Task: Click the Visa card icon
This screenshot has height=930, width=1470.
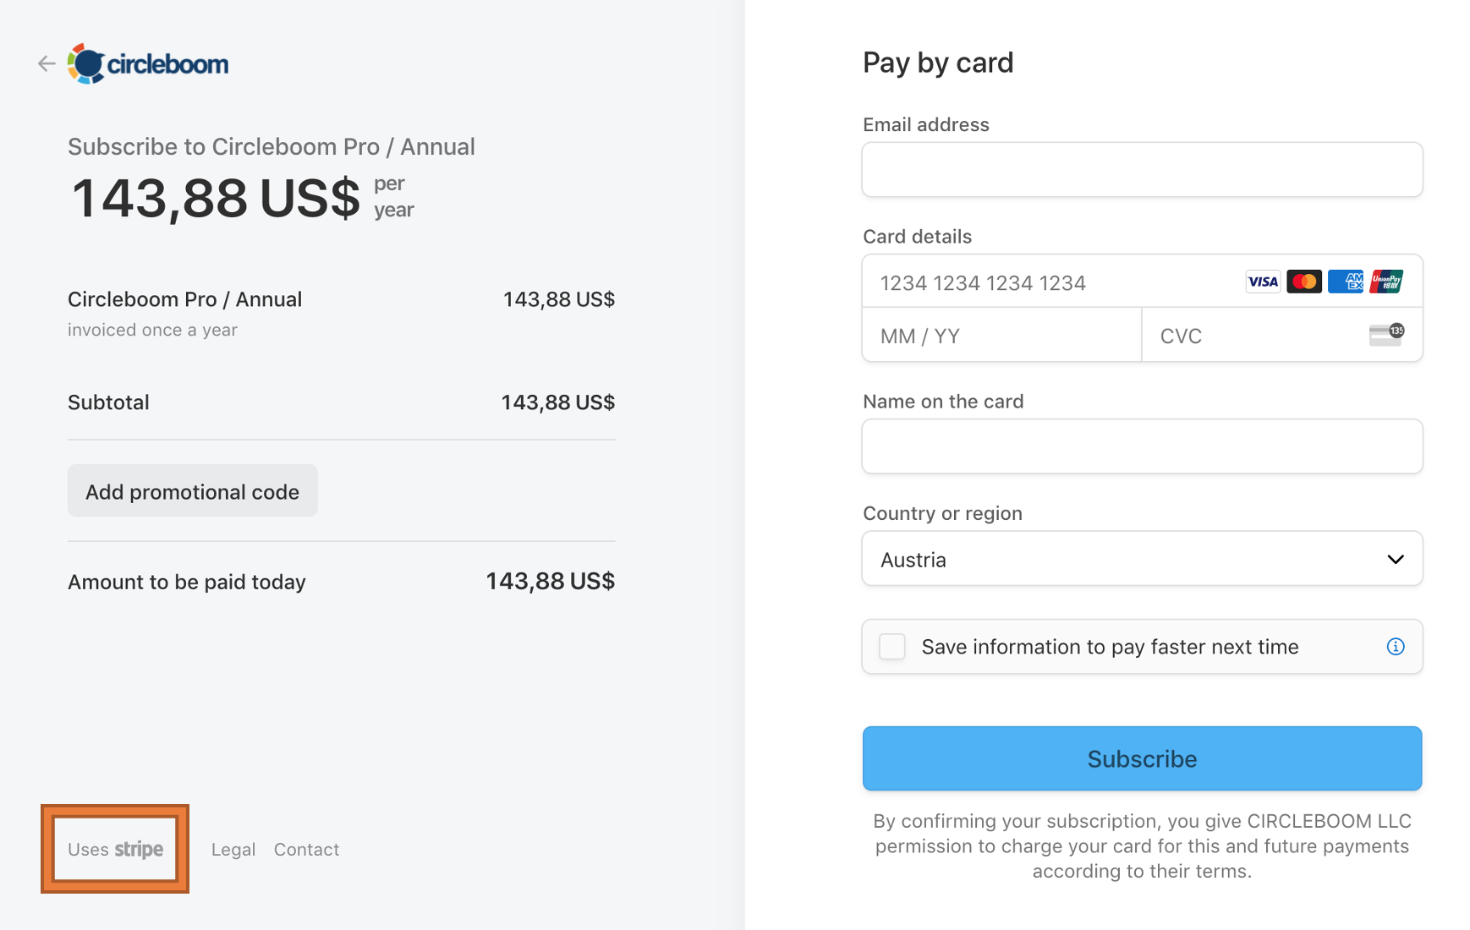Action: click(1263, 282)
